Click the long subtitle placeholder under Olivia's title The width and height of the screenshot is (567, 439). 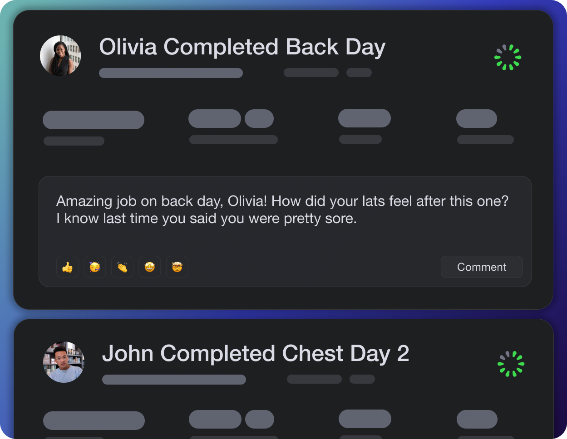pos(171,73)
